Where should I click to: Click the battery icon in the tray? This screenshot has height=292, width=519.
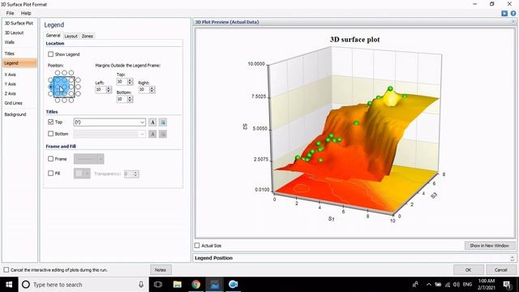coord(438,285)
